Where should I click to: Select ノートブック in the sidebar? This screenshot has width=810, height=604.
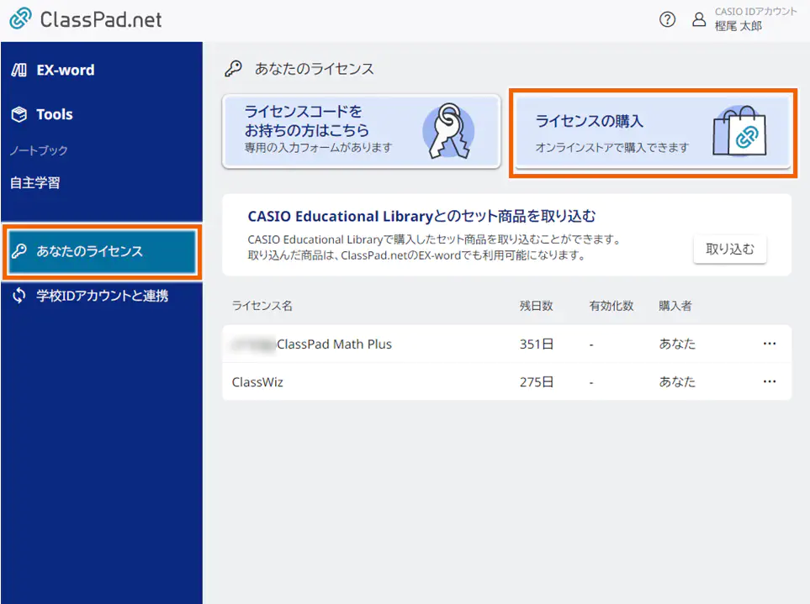(40, 148)
